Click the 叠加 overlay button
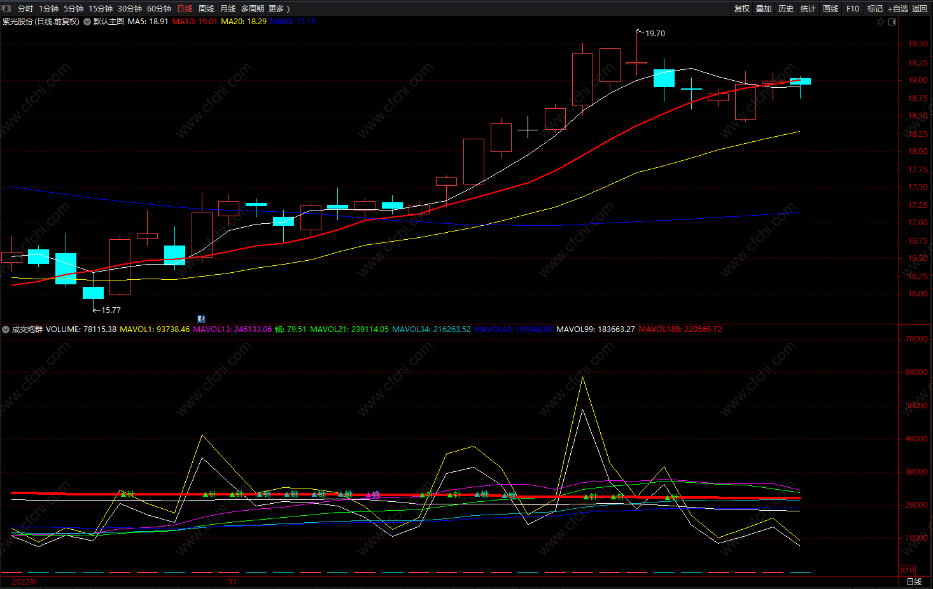This screenshot has height=589, width=933. [764, 9]
